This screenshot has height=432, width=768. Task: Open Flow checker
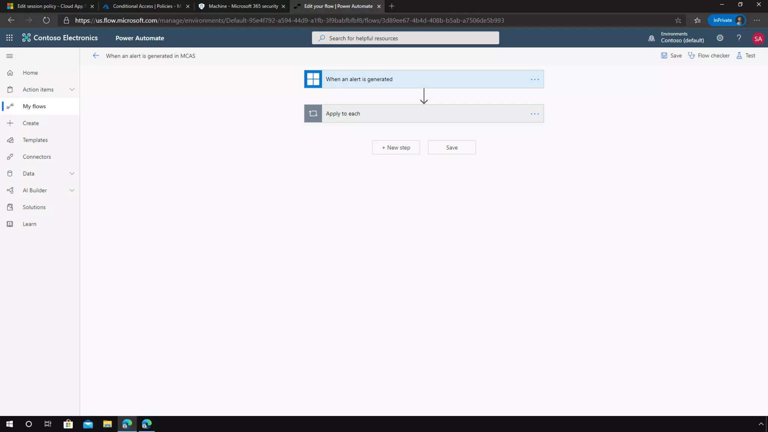coord(709,55)
